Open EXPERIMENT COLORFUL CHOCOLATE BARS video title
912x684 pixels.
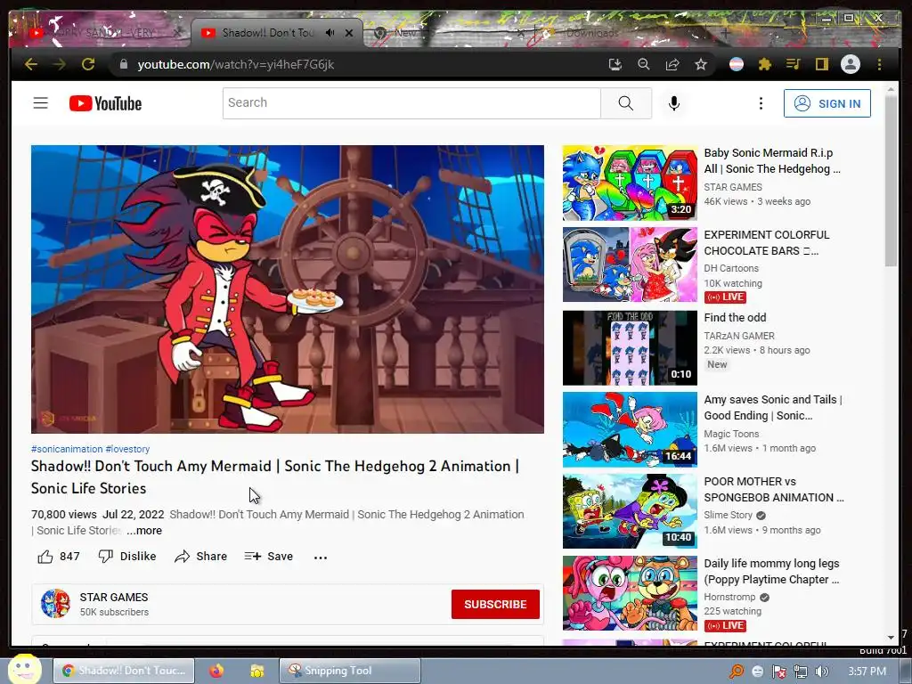coord(767,242)
